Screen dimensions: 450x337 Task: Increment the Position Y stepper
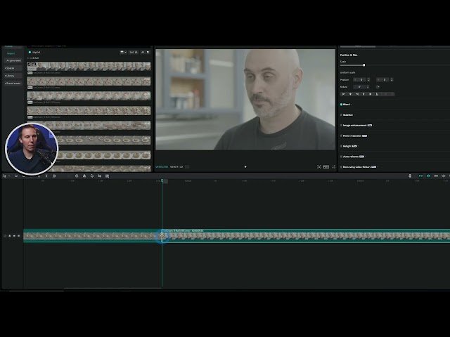coord(392,79)
